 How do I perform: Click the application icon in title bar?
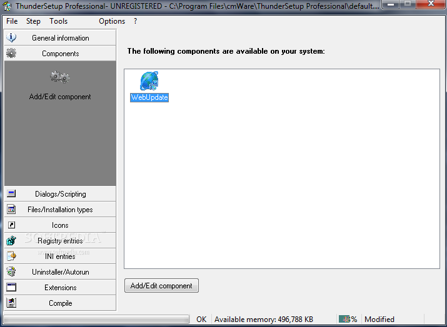coord(7,6)
